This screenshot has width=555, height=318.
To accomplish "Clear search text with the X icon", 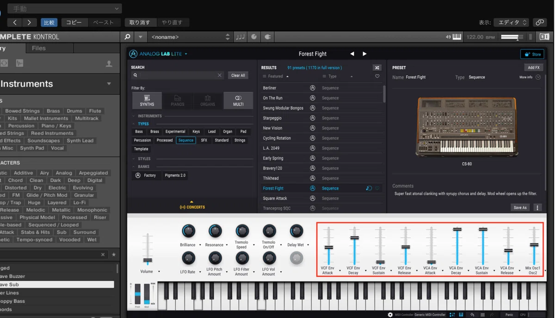I will click(220, 75).
